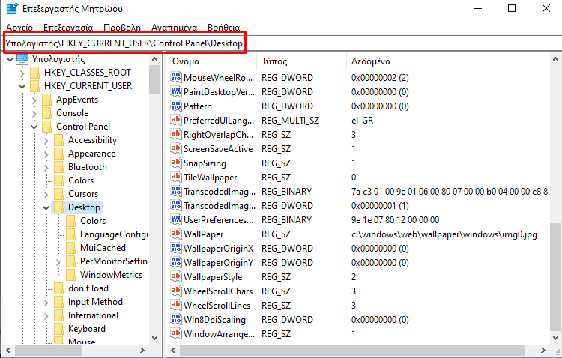Collapse the Desktop key
This screenshot has width=562, height=358.
(46, 208)
